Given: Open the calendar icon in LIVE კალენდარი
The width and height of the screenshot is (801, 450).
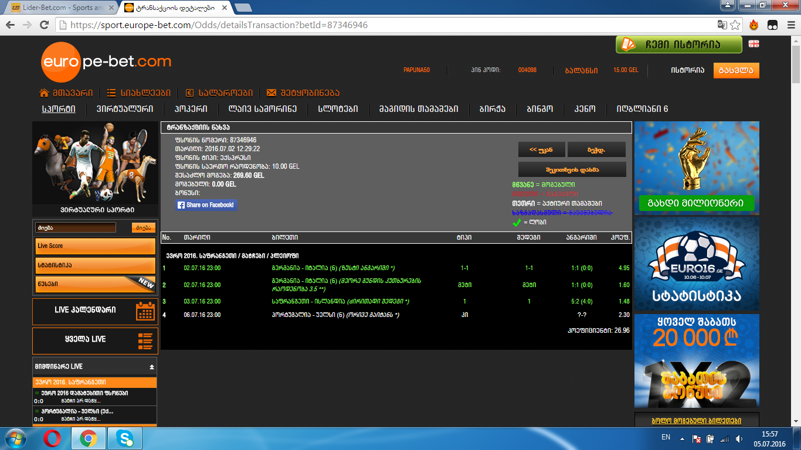Looking at the screenshot, I should click(145, 311).
